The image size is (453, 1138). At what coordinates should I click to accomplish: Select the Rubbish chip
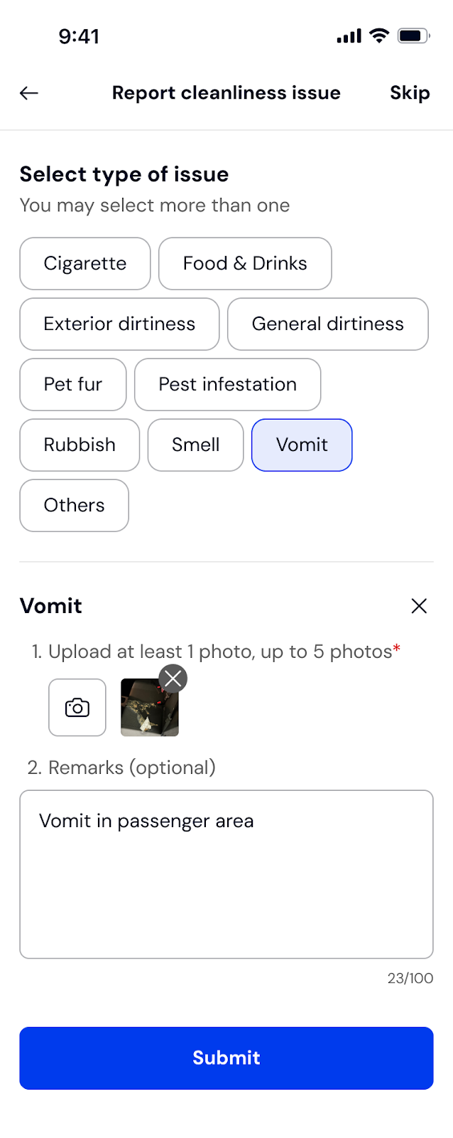[x=80, y=445]
